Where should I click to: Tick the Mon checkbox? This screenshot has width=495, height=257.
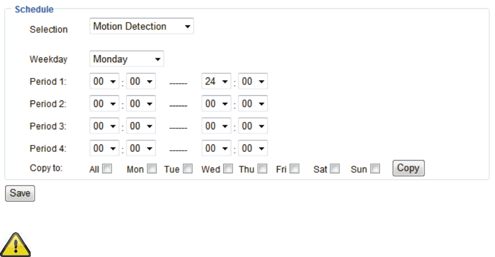click(x=152, y=169)
